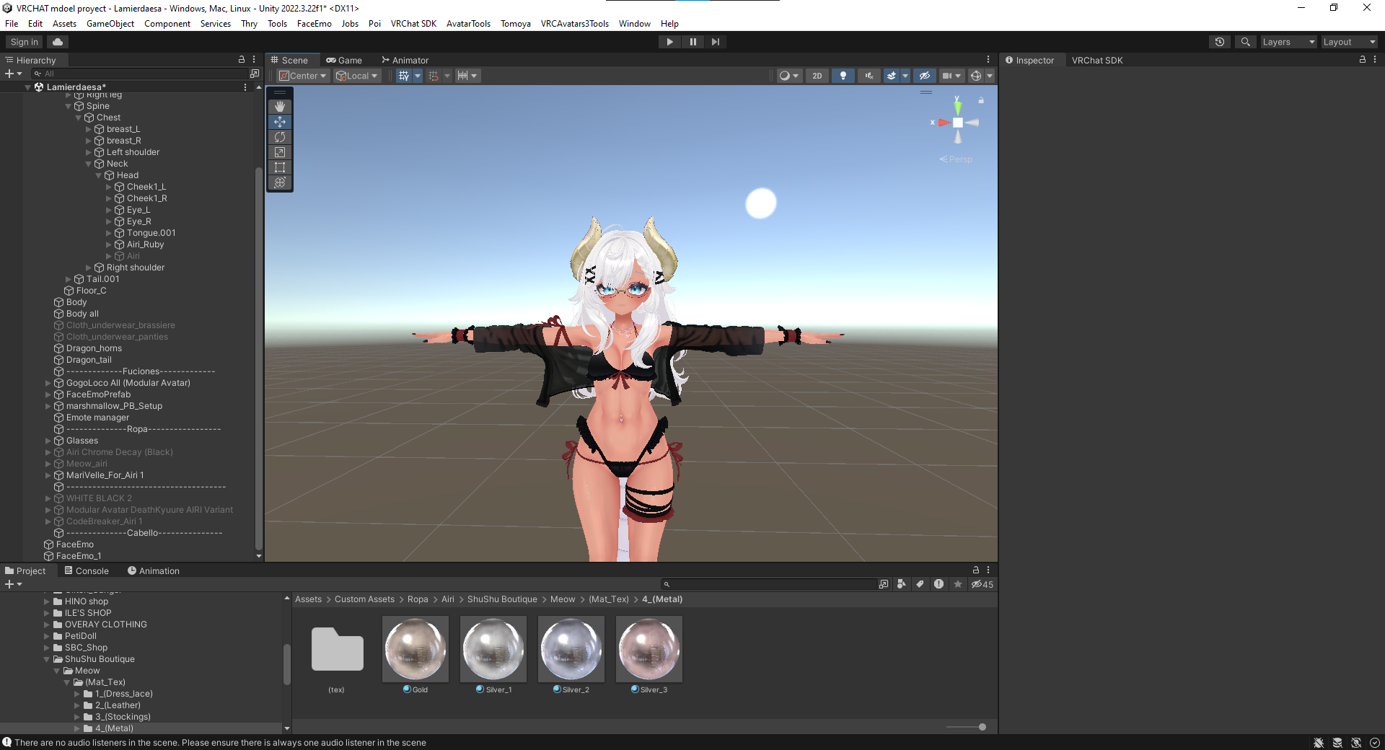Toggle the Hierarchy panel lock

pyautogui.click(x=242, y=60)
